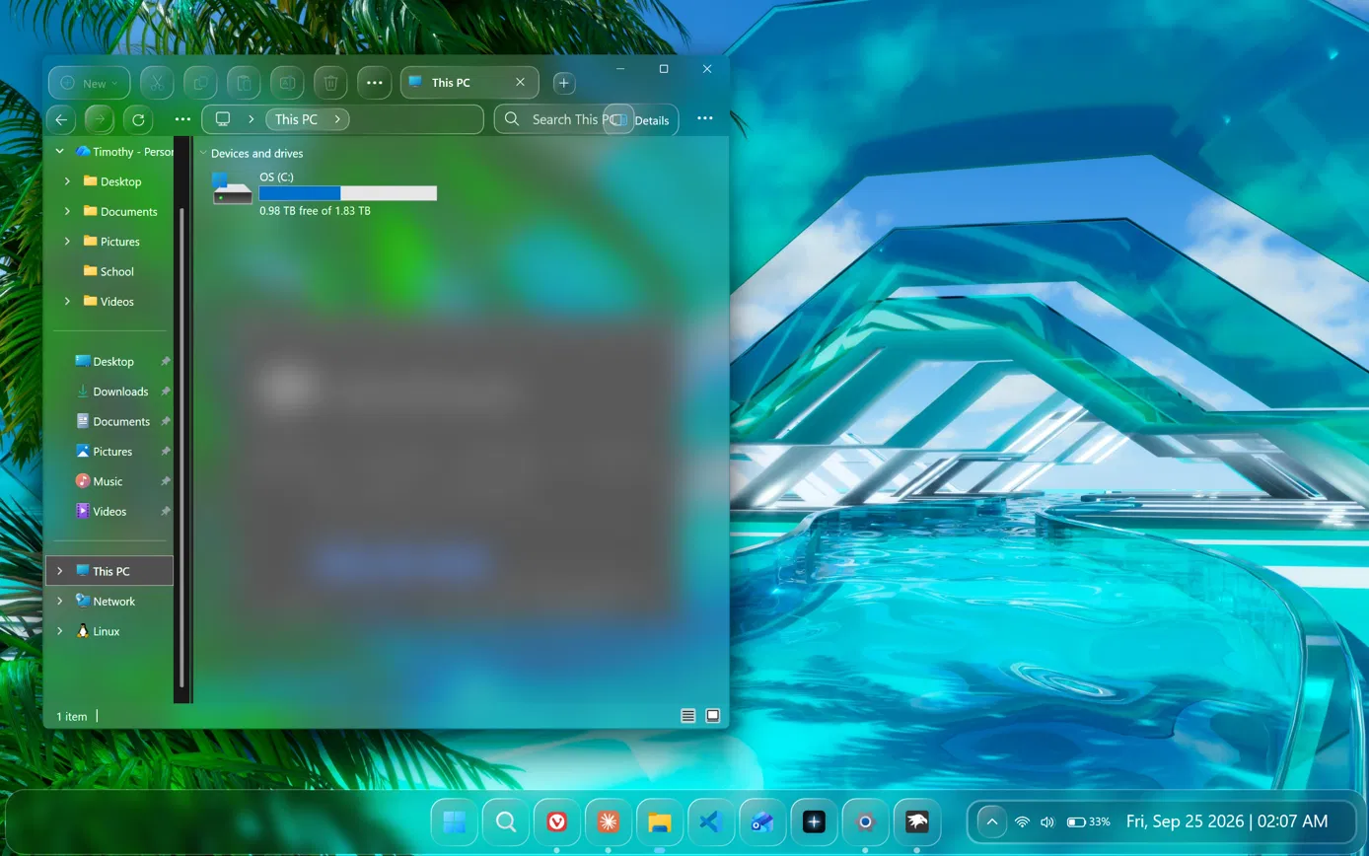Open the School folder
The image size is (1369, 856).
pyautogui.click(x=116, y=271)
